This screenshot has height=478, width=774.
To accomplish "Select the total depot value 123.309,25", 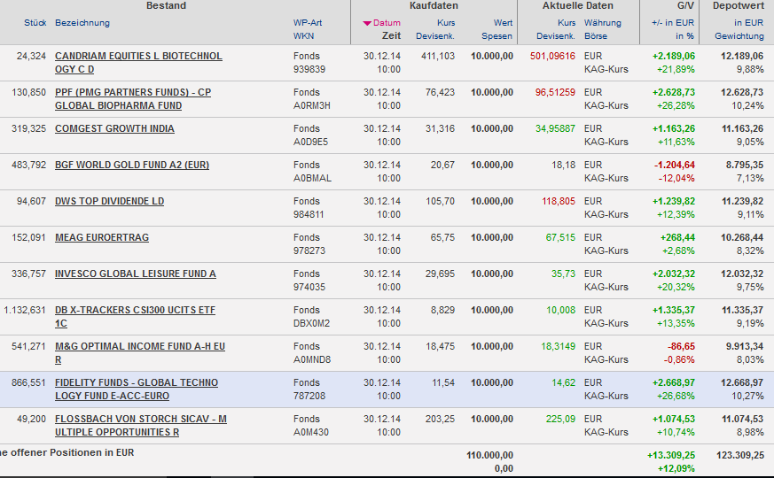I will tap(740, 455).
